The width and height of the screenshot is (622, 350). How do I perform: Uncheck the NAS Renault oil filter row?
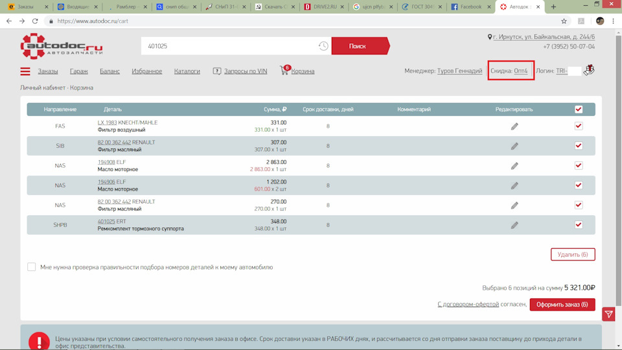point(579,205)
